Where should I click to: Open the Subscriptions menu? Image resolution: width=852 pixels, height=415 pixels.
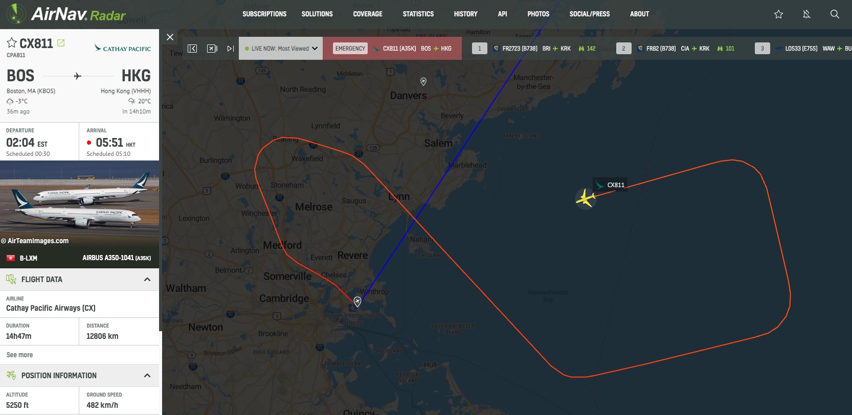click(x=264, y=14)
